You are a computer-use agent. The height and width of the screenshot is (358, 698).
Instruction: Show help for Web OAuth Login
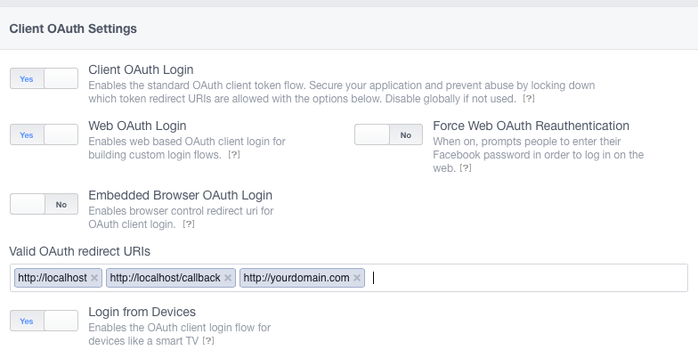(234, 155)
